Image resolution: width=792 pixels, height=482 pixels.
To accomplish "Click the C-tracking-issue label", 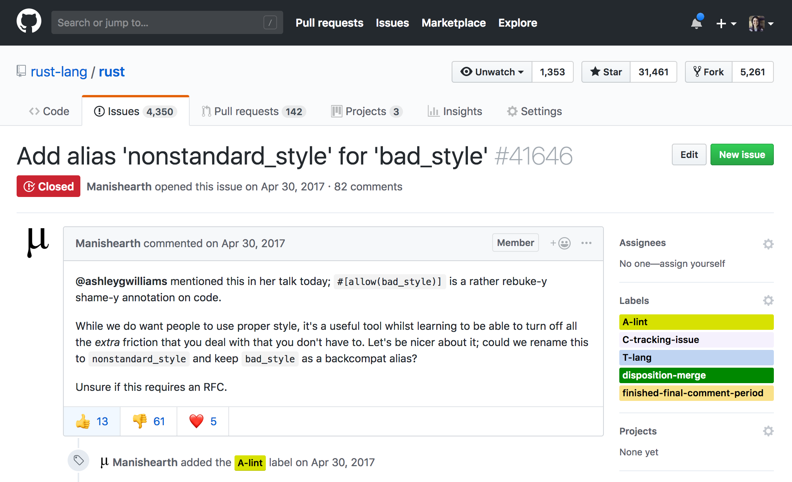I will 696,340.
